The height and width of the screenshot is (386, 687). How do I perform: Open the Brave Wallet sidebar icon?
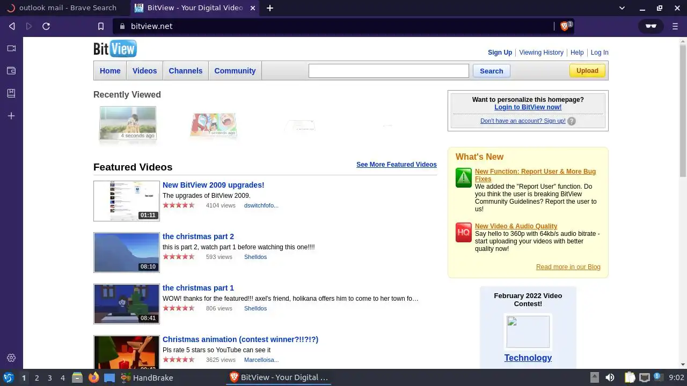pyautogui.click(x=11, y=71)
